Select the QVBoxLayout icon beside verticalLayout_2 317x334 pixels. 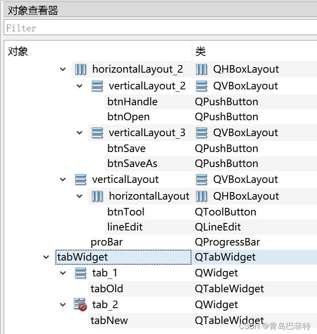coord(97,86)
